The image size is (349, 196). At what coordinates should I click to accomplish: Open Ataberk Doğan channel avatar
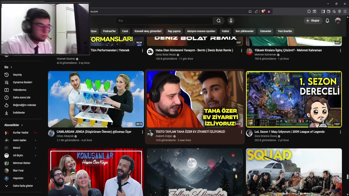point(150,133)
